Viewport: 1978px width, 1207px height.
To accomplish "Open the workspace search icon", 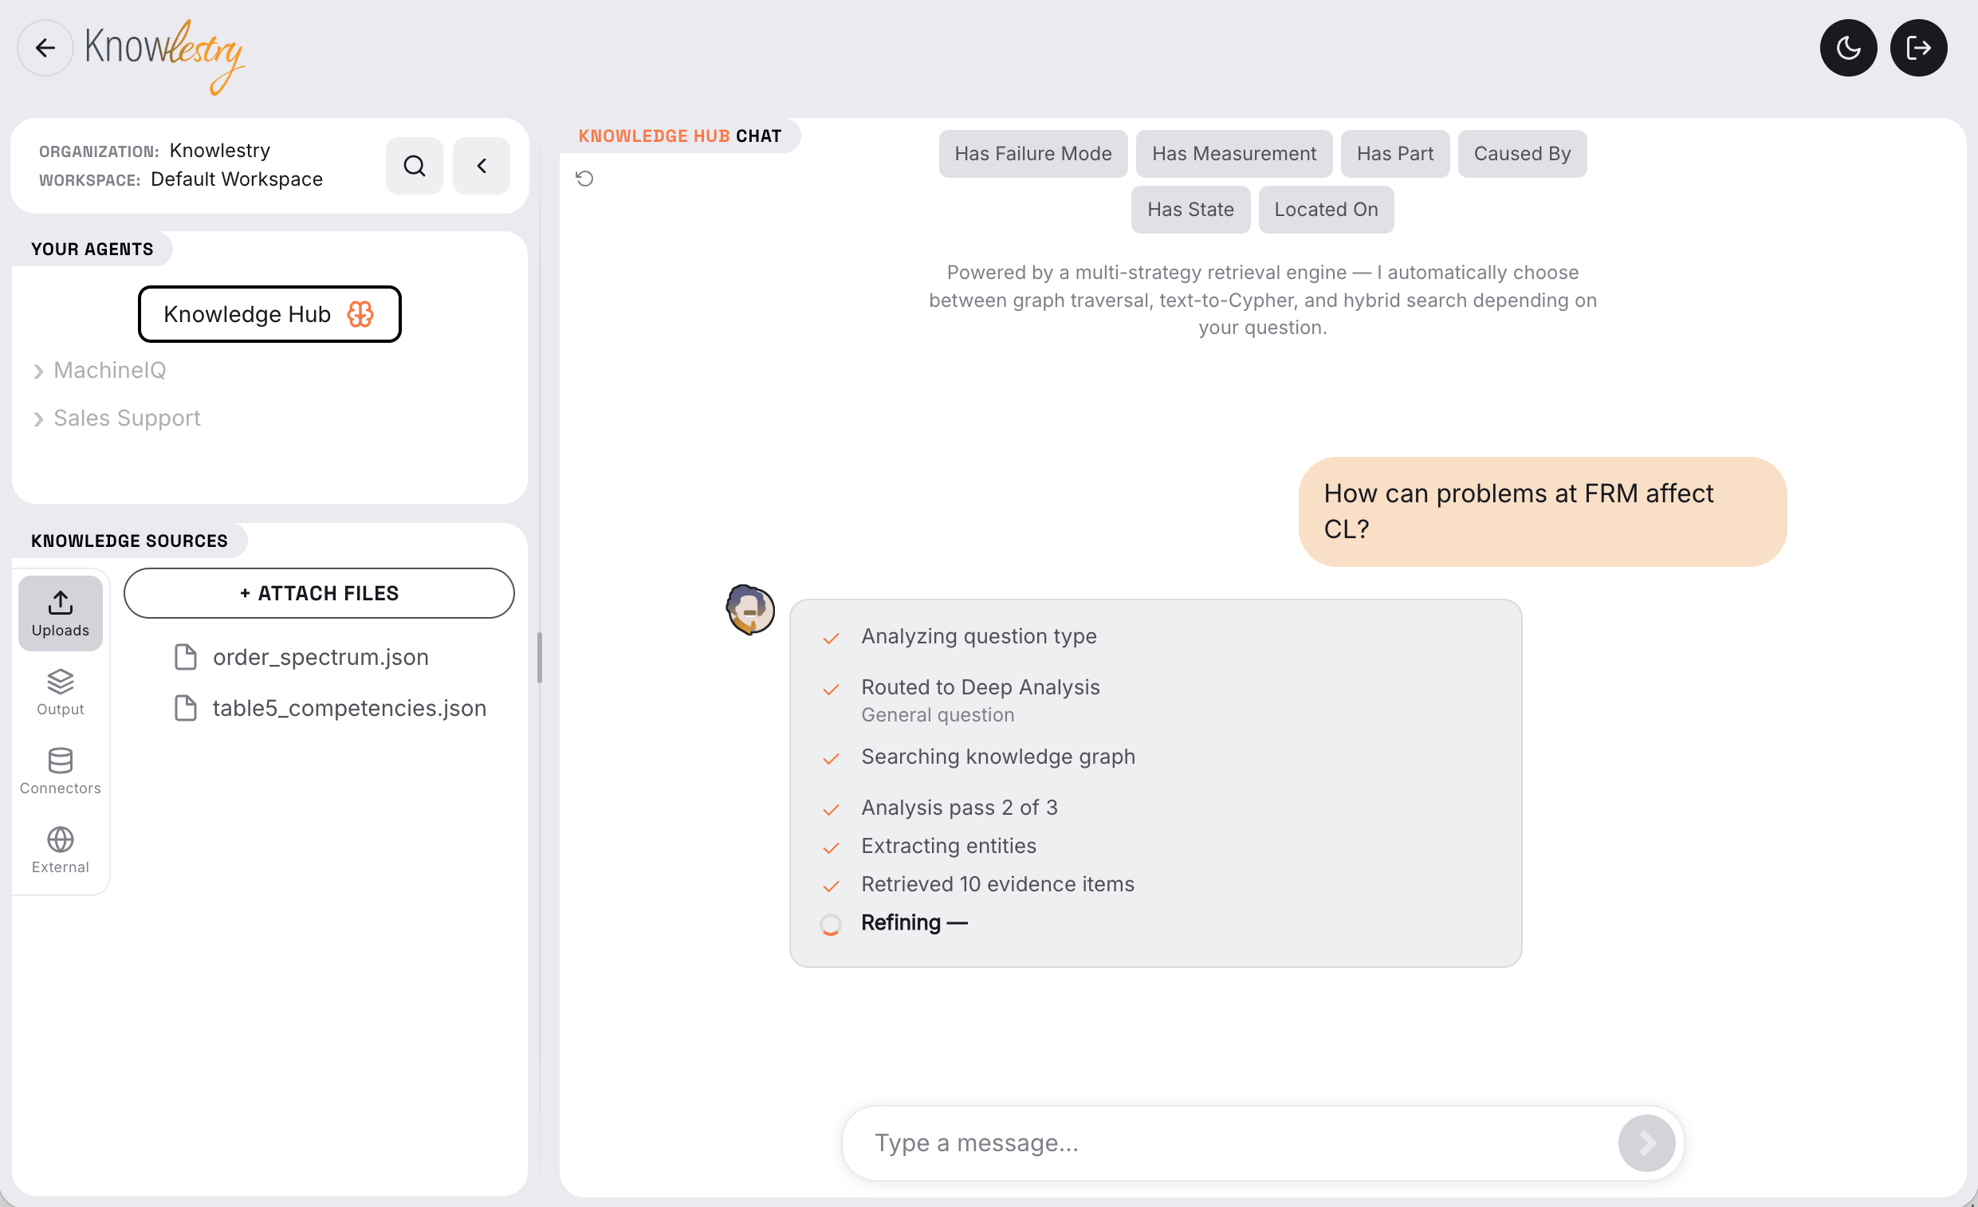I will pyautogui.click(x=415, y=166).
